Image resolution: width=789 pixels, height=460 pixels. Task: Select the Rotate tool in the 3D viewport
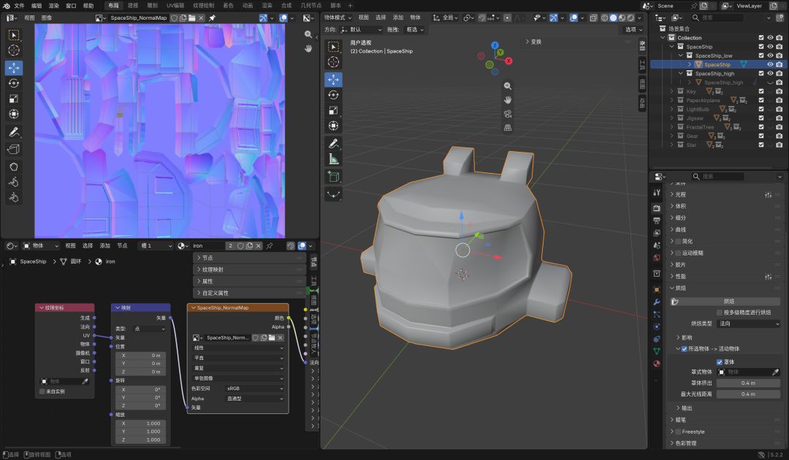tap(333, 95)
